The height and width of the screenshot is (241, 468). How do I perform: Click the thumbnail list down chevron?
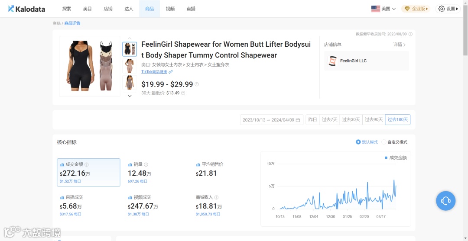point(130,96)
